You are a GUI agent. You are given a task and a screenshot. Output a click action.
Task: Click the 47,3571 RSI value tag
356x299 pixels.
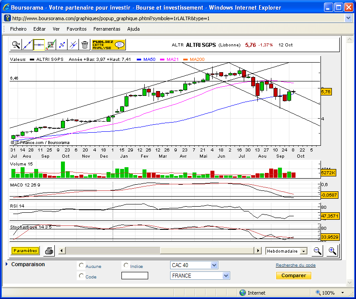(330, 216)
